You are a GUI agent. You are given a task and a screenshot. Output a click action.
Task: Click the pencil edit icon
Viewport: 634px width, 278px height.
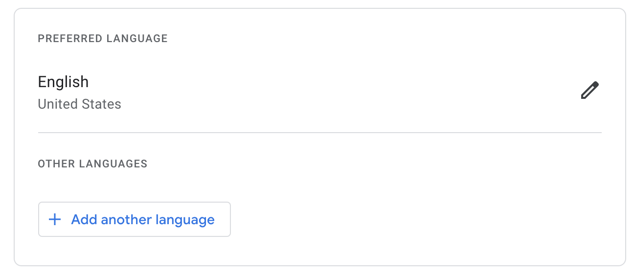point(589,91)
